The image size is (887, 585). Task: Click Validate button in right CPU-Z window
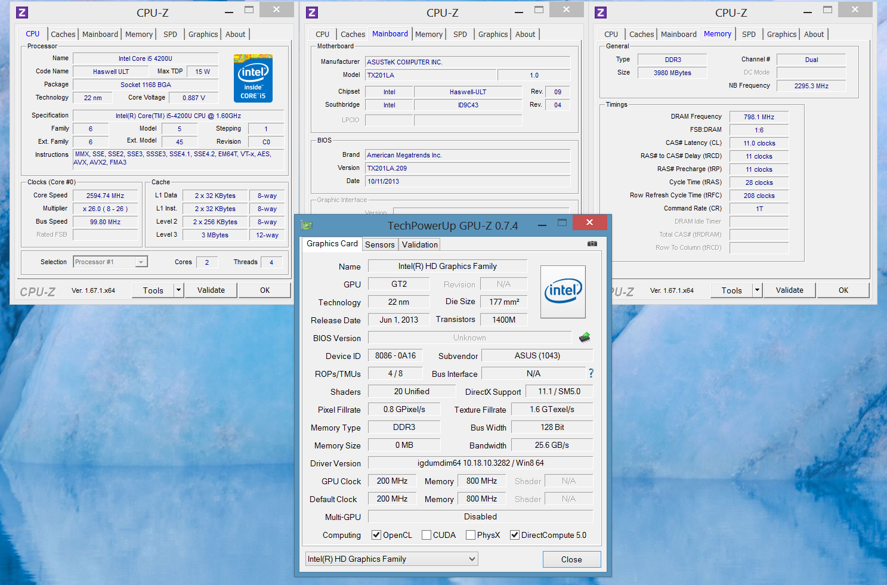[x=790, y=290]
